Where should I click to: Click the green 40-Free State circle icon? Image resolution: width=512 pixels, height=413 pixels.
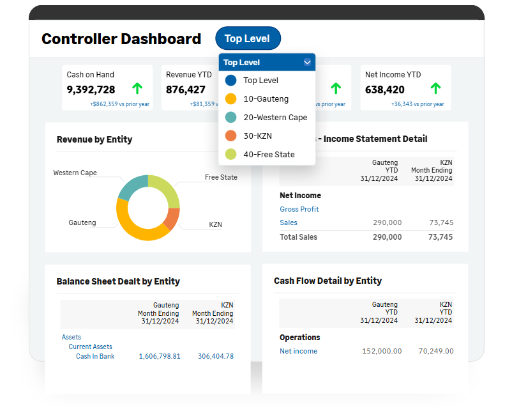point(230,155)
